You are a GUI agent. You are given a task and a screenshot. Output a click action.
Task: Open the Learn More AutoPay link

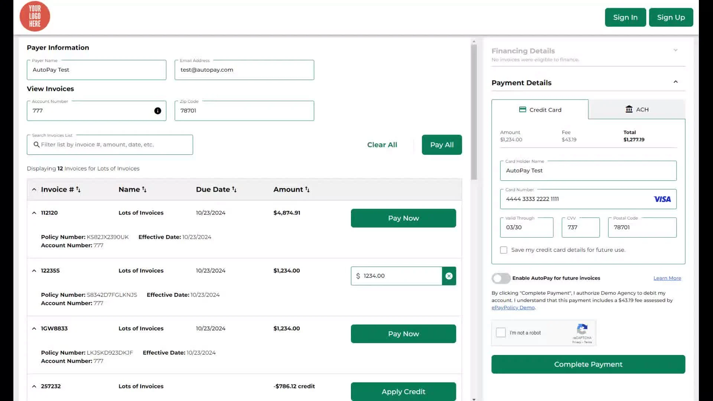point(667,278)
